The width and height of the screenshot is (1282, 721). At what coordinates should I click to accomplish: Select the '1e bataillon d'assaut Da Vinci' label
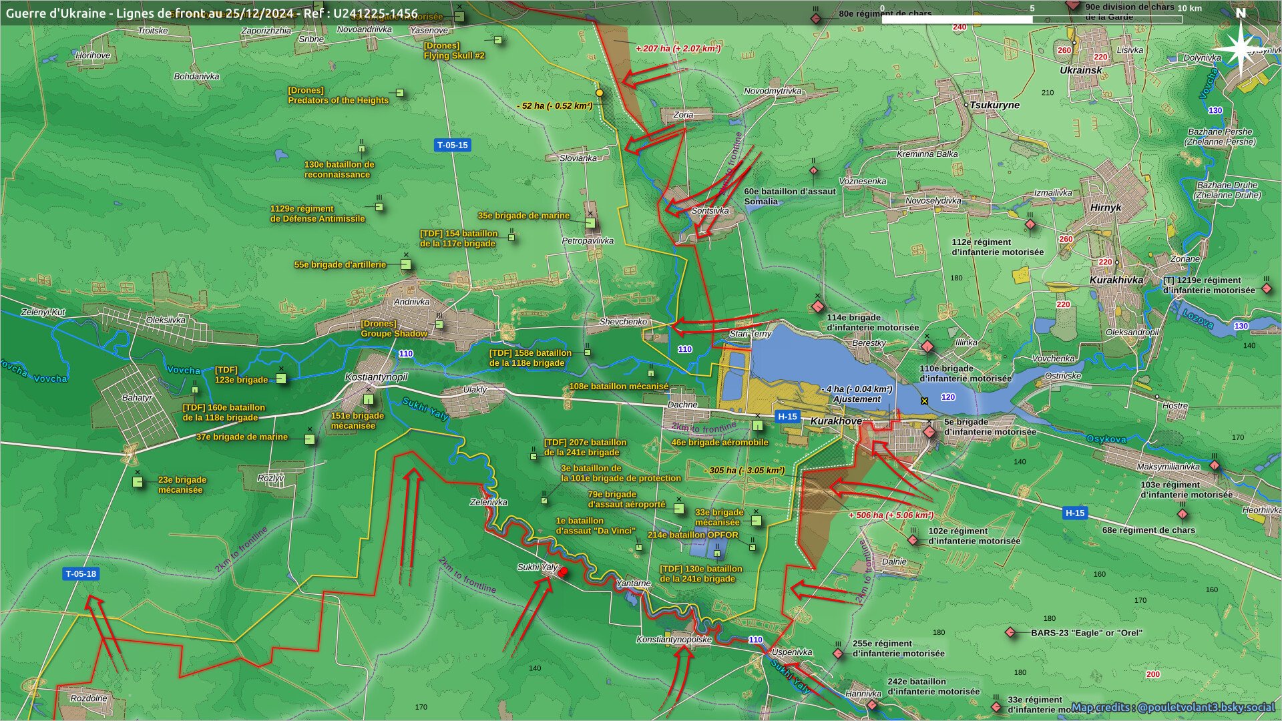tap(596, 525)
